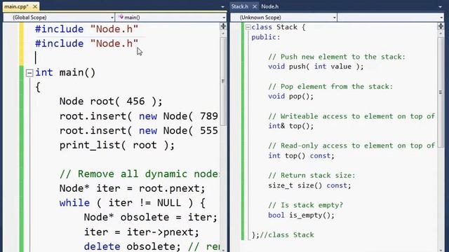
Task: Click the '// Return stack size:' comment
Action: pos(311,175)
